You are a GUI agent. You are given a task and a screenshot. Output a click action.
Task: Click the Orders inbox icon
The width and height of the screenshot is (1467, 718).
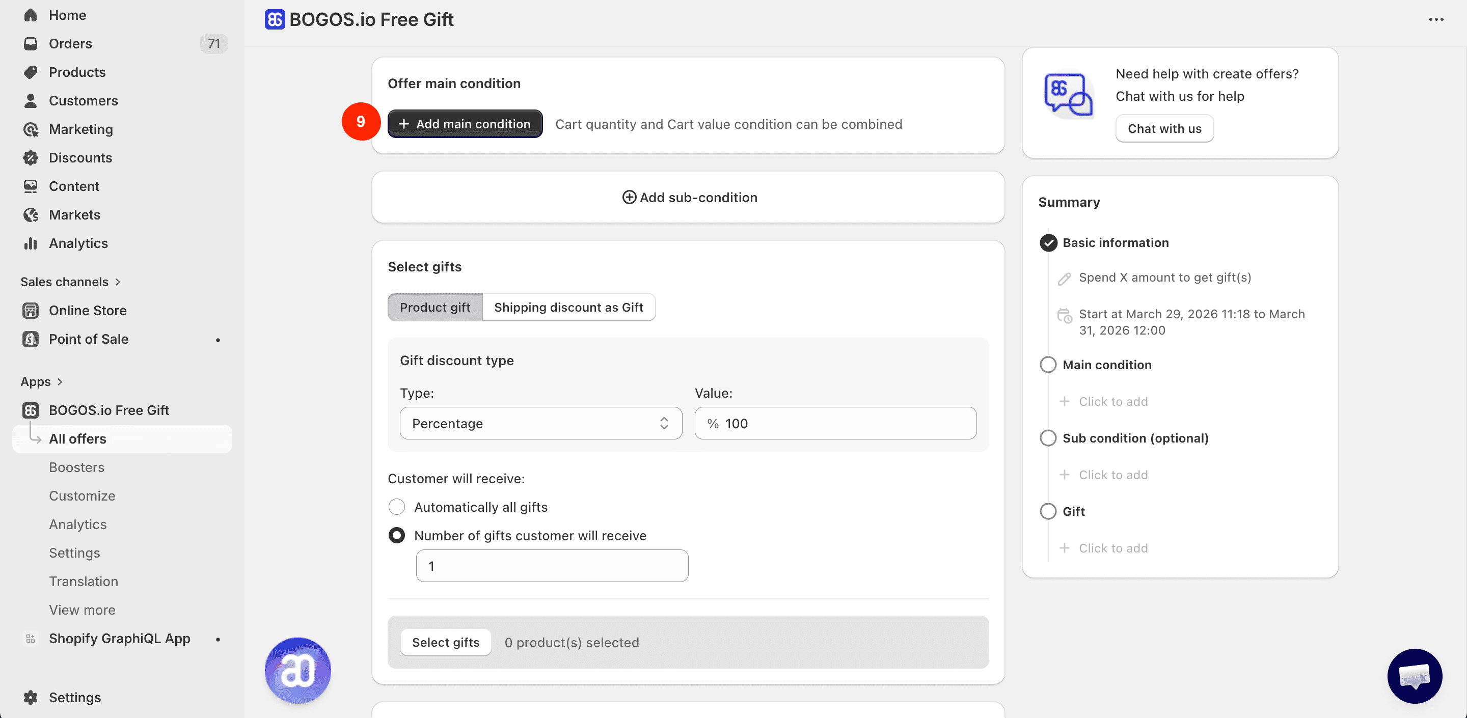coord(31,44)
